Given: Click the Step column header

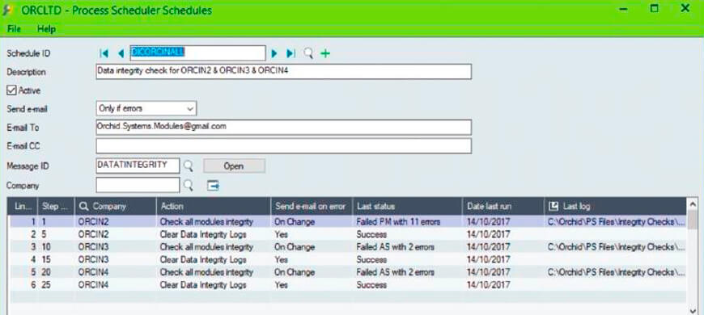Looking at the screenshot, I should [x=56, y=206].
